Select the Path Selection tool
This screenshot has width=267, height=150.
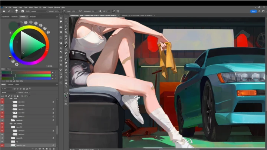coord(66,77)
